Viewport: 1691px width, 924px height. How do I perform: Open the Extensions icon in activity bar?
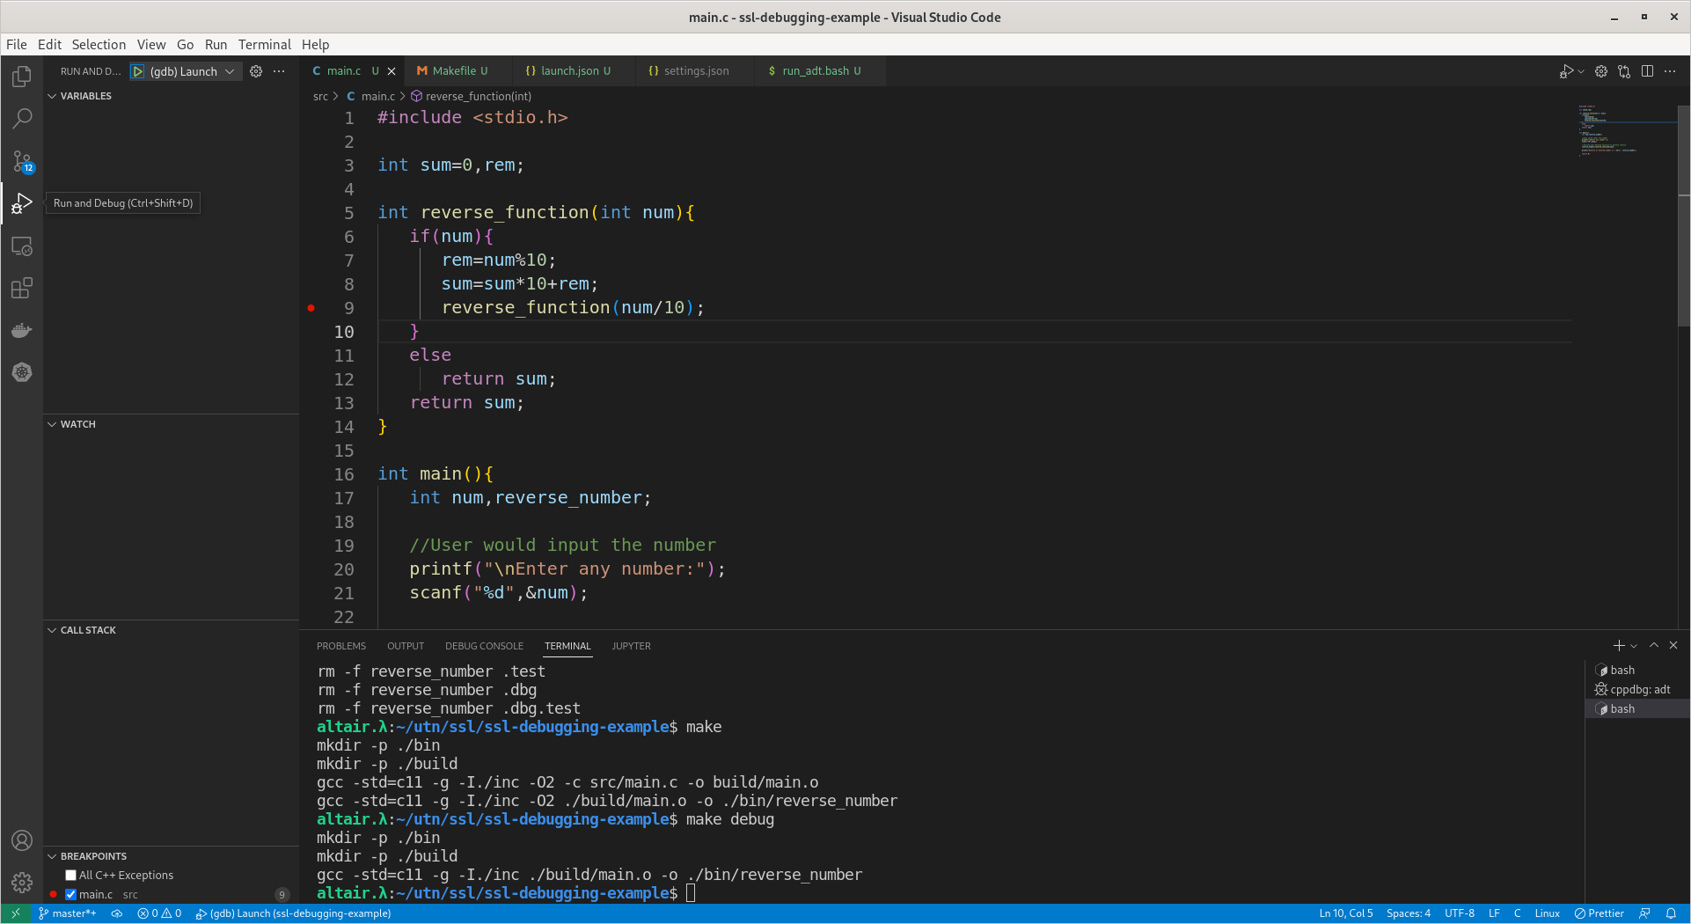21,288
